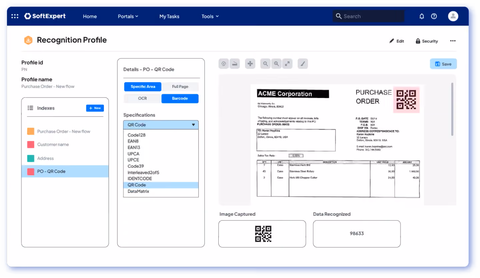The image size is (480, 278).
Task: Click the scanner icon in viewer toolbar
Action: [x=235, y=64]
